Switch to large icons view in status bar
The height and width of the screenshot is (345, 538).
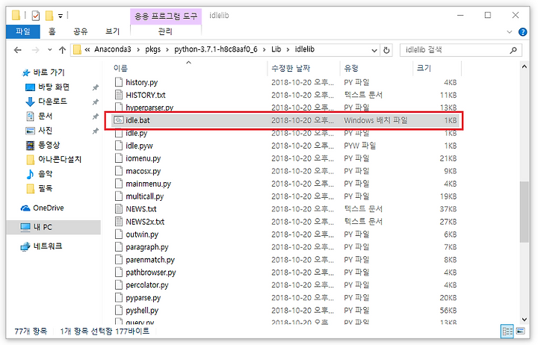click(521, 332)
